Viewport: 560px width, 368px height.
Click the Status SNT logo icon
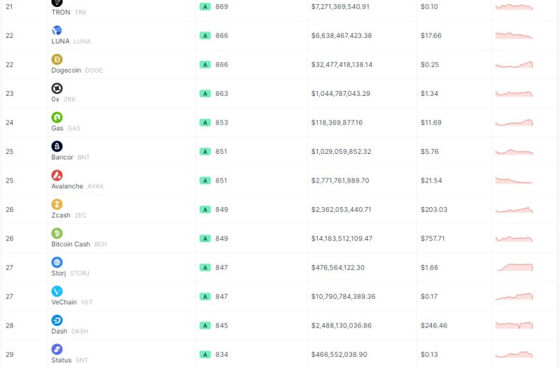(57, 349)
